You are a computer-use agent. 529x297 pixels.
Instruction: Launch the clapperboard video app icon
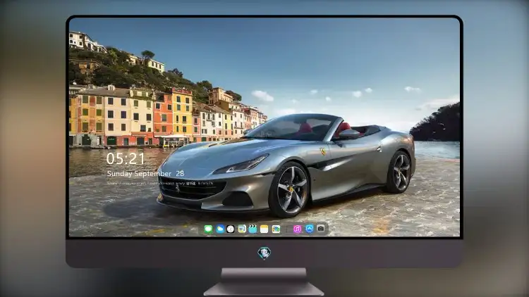(x=253, y=229)
